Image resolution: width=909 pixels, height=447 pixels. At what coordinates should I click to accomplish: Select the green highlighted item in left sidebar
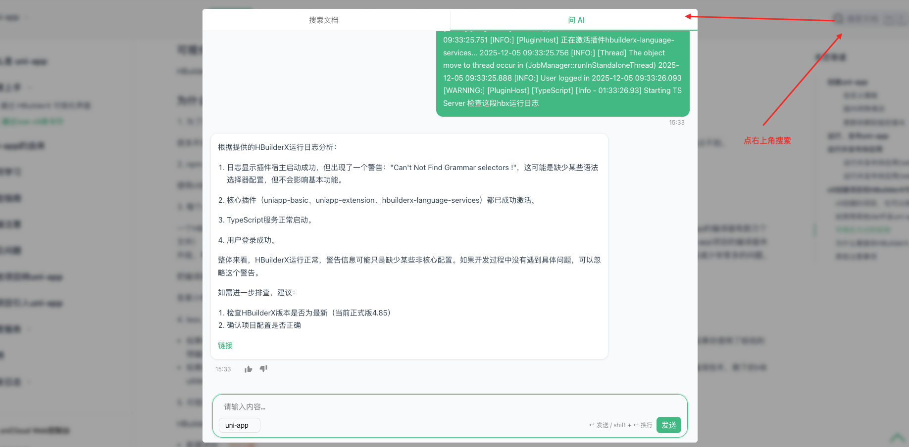[x=33, y=121]
